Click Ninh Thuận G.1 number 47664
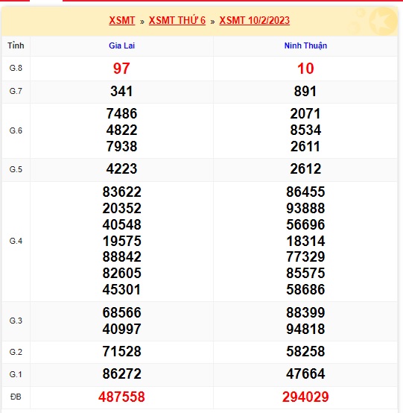The height and width of the screenshot is (413, 403). click(305, 373)
